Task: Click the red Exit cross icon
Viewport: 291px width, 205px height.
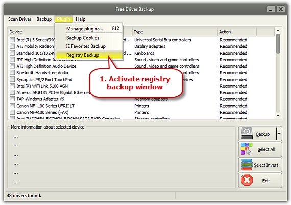Action: click(247, 180)
